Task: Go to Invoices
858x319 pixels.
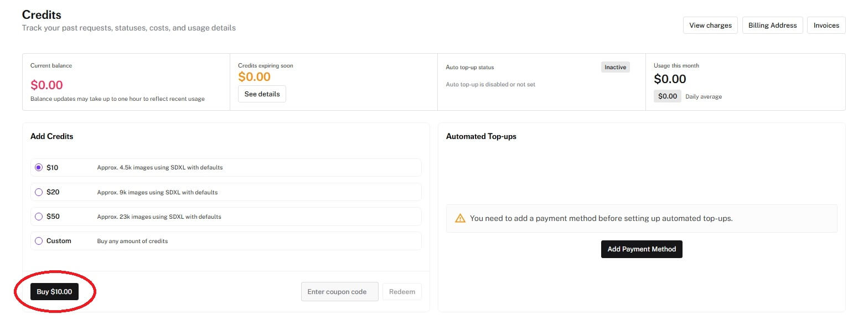Action: pos(826,25)
